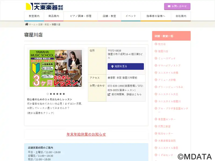Open the ピアノ調律・修理 navigation menu
The image size is (215, 161).
(x=81, y=16)
